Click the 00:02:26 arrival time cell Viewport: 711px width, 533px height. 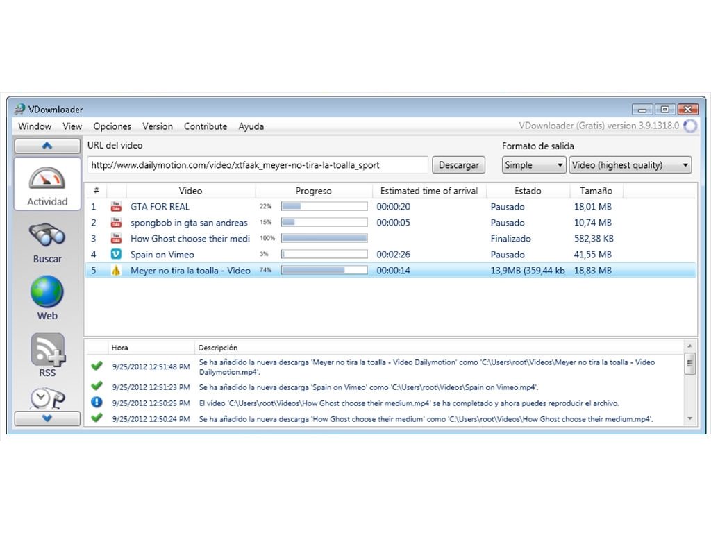click(x=393, y=254)
